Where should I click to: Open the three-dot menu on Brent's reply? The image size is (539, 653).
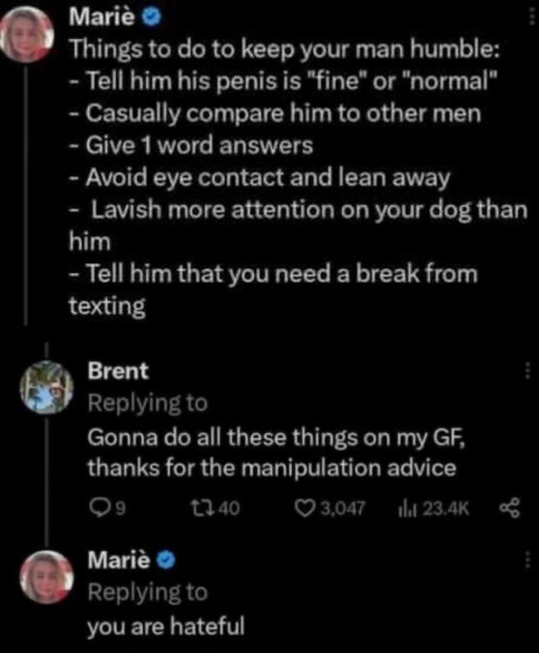[527, 371]
